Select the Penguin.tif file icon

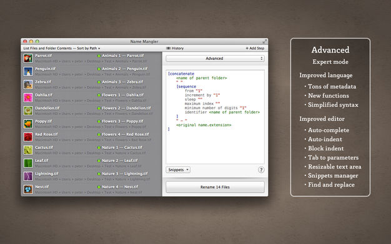pos(28,72)
